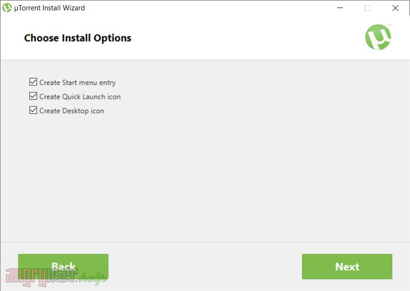Click the 'Choose Install Options' heading
410x291 pixels.
pos(77,38)
